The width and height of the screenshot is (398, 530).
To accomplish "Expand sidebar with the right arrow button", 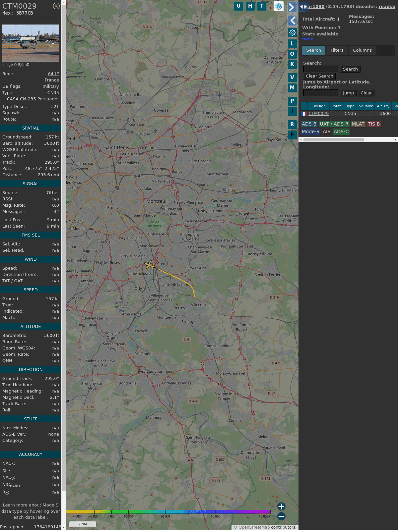I will [292, 7].
